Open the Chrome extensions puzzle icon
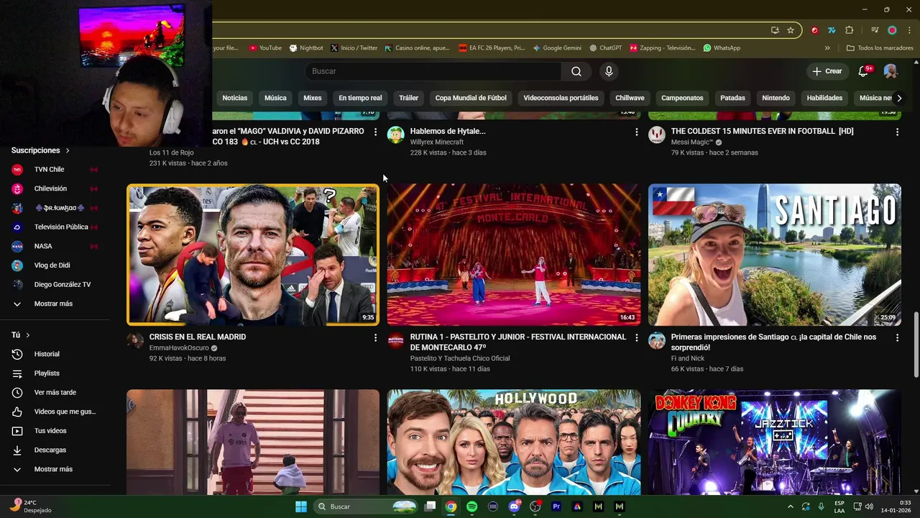 [850, 30]
